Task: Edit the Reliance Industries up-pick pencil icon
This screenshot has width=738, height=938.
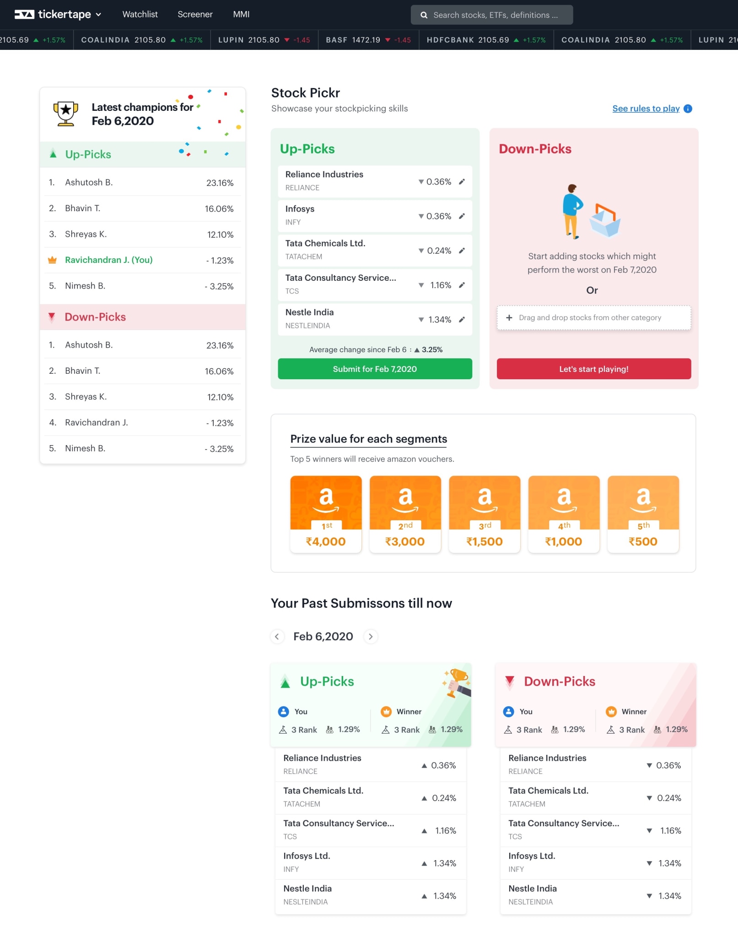Action: 462,182
